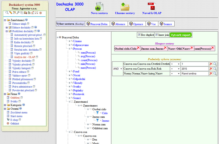This screenshot has width=219, height=144.
Task: Toggle the Inner join checkbox
Action: [156, 35]
